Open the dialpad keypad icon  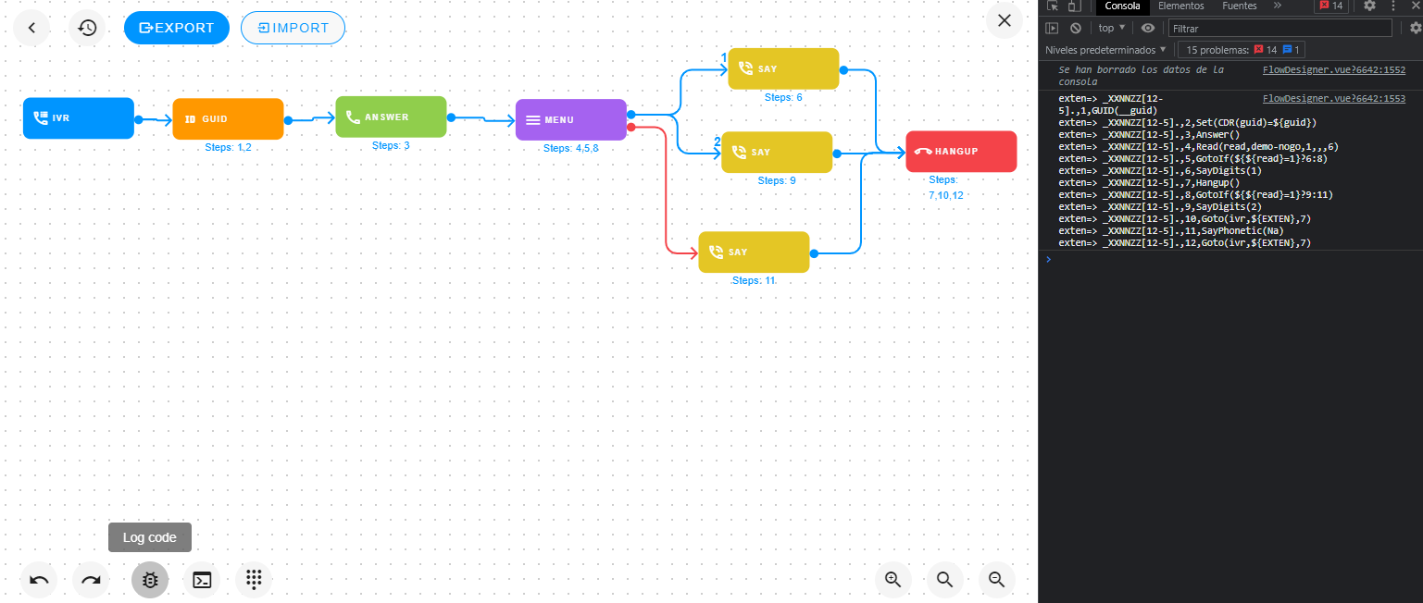254,580
